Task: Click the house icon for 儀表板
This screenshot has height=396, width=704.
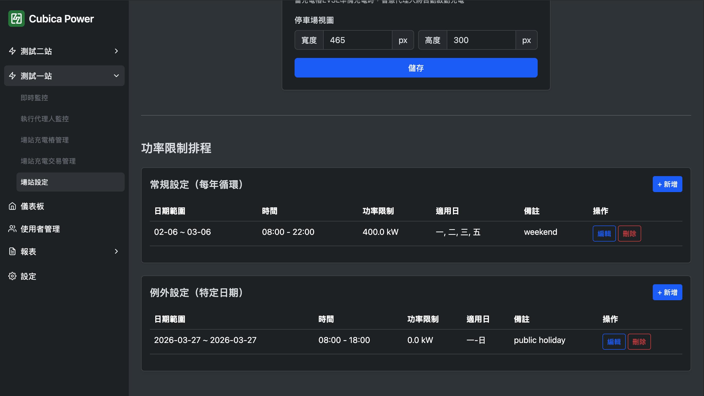Action: 12,206
